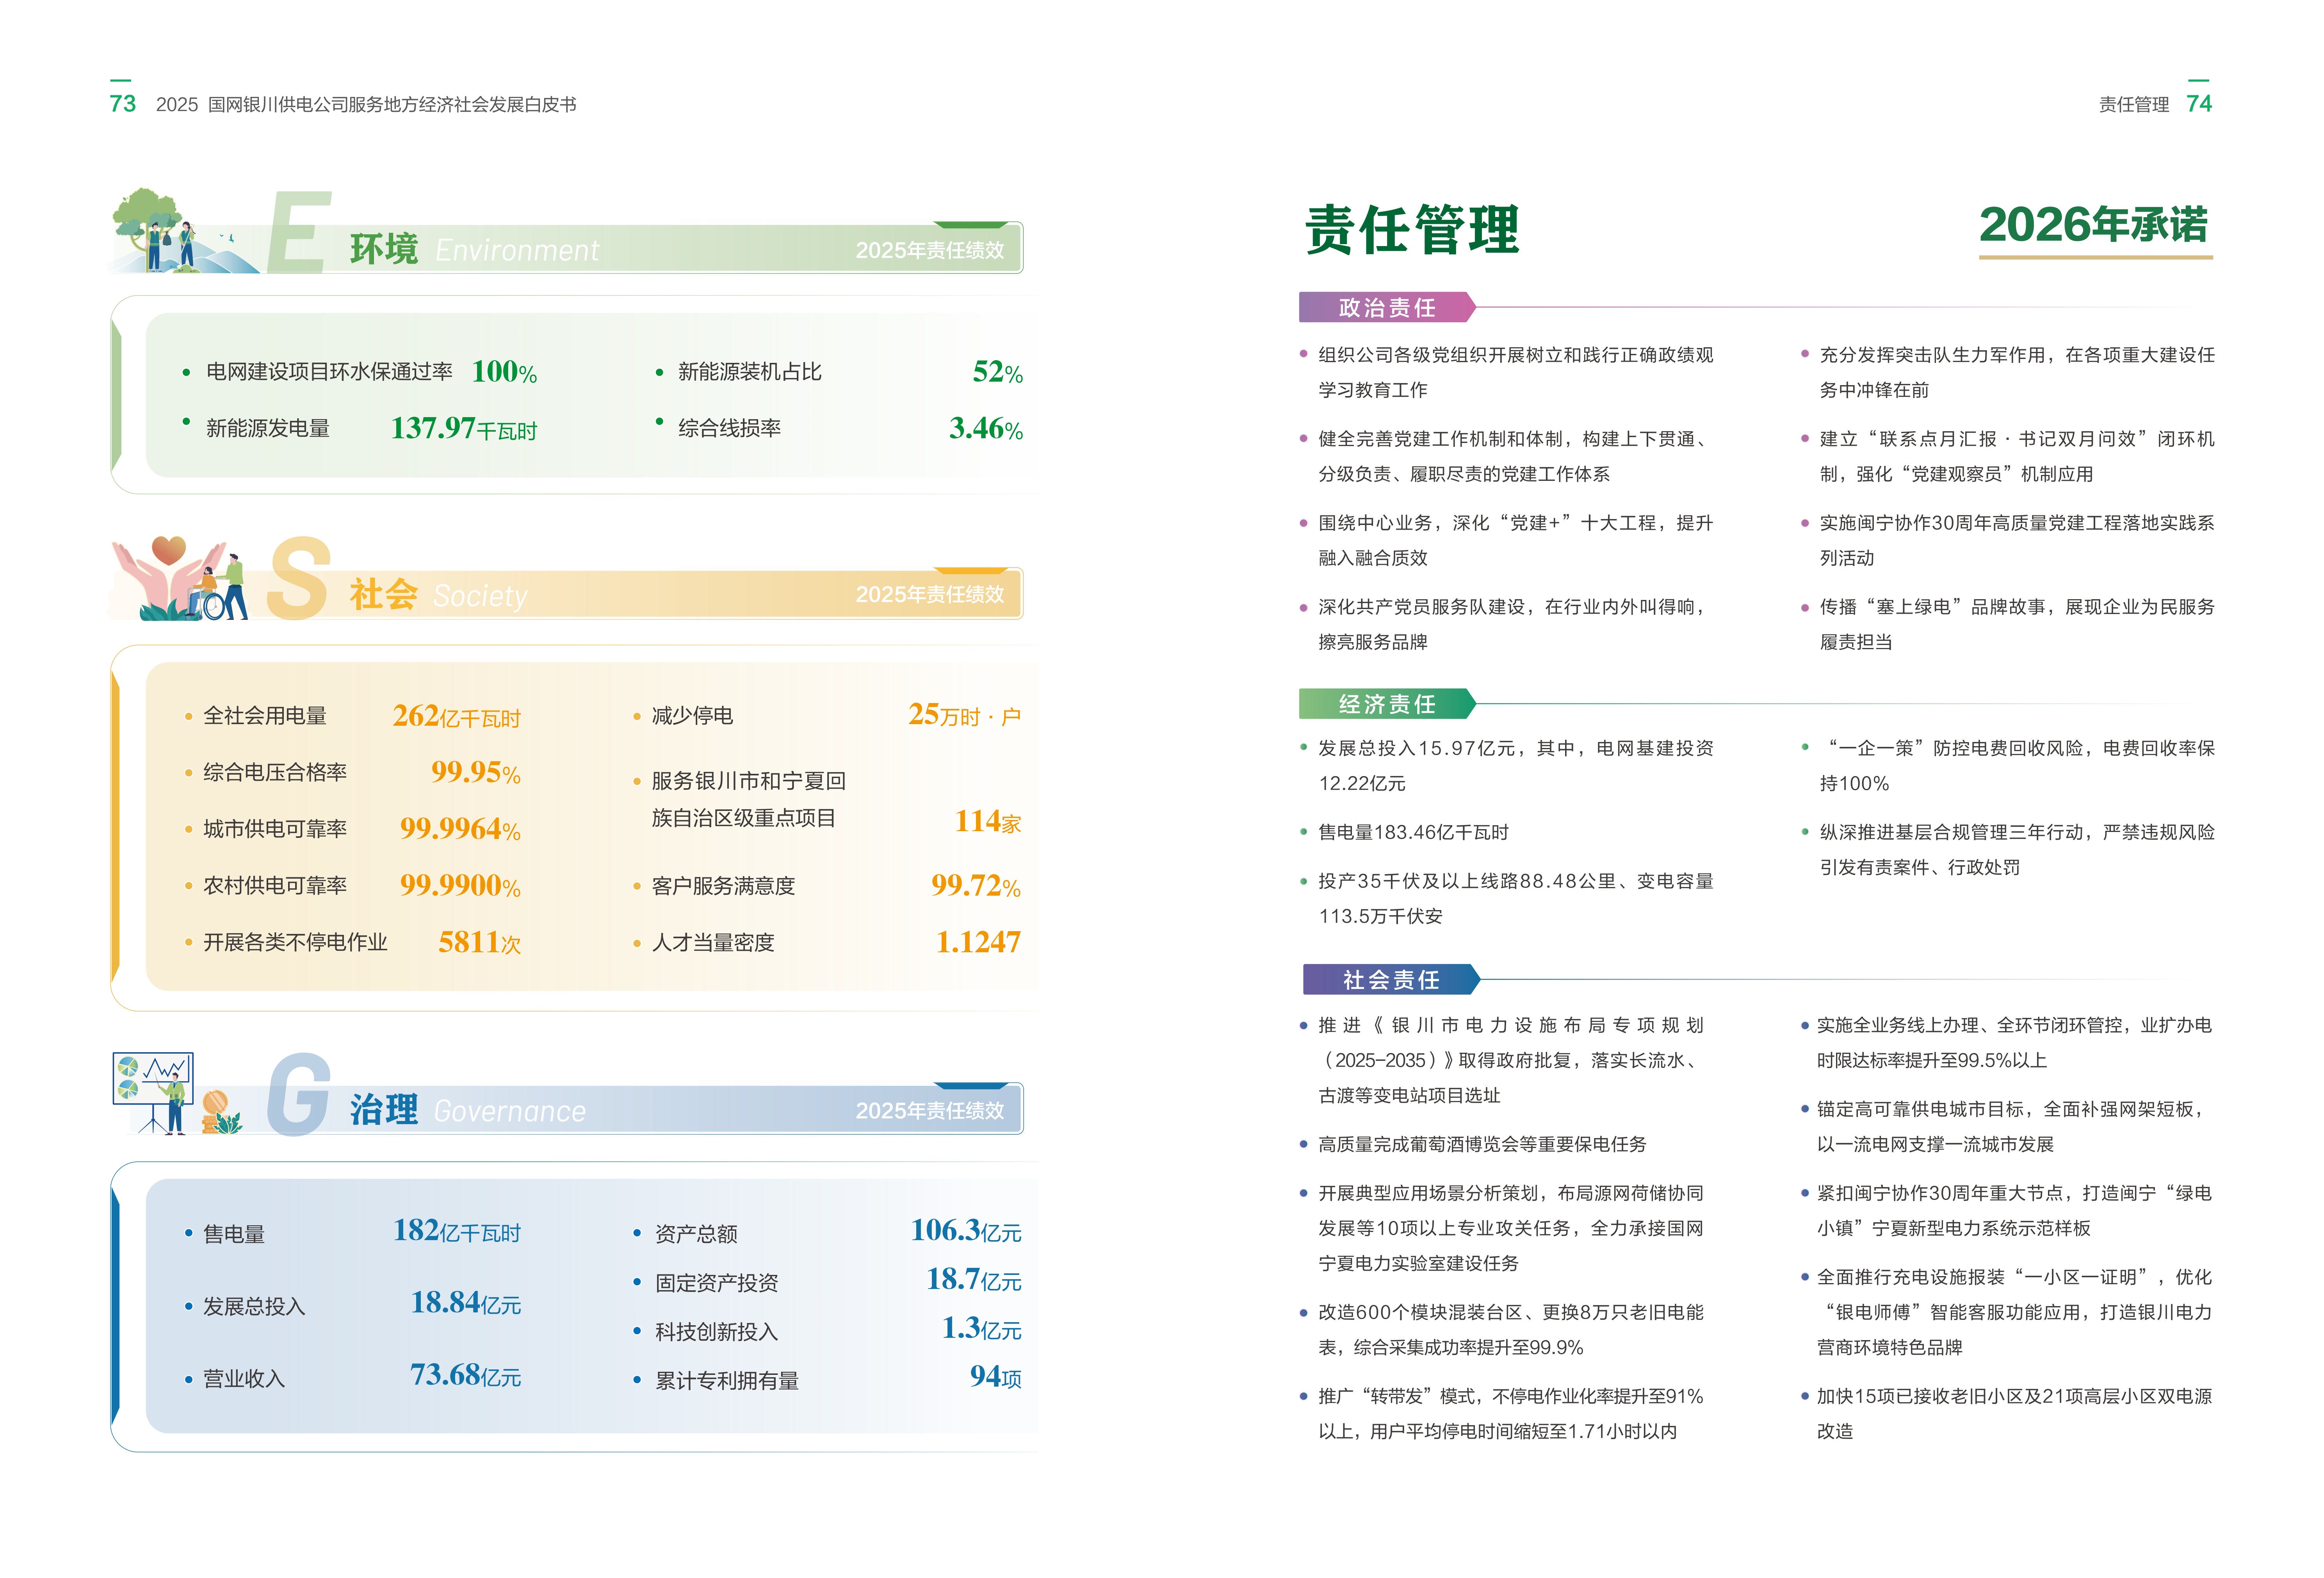The width and height of the screenshot is (2324, 1578).
Task: Click the 2025年责任绩效 label in the Society header
Action: click(929, 594)
